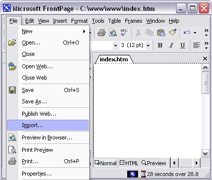Open the Table menu
Image resolution: width=212 pixels, height=180 pixels.
114,21
